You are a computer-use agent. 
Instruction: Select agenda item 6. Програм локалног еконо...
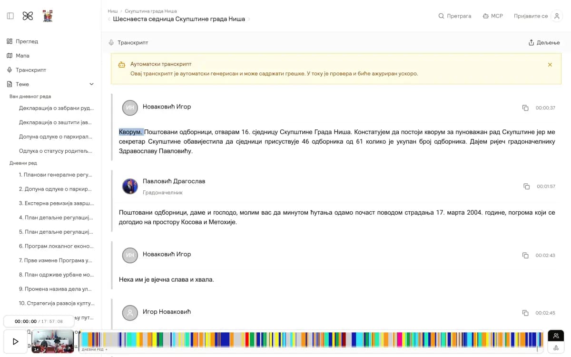coord(56,246)
